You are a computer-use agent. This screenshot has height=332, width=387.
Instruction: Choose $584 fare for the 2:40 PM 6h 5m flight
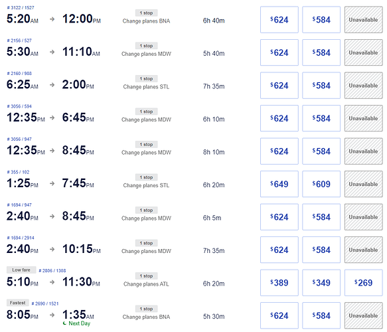[x=321, y=217]
